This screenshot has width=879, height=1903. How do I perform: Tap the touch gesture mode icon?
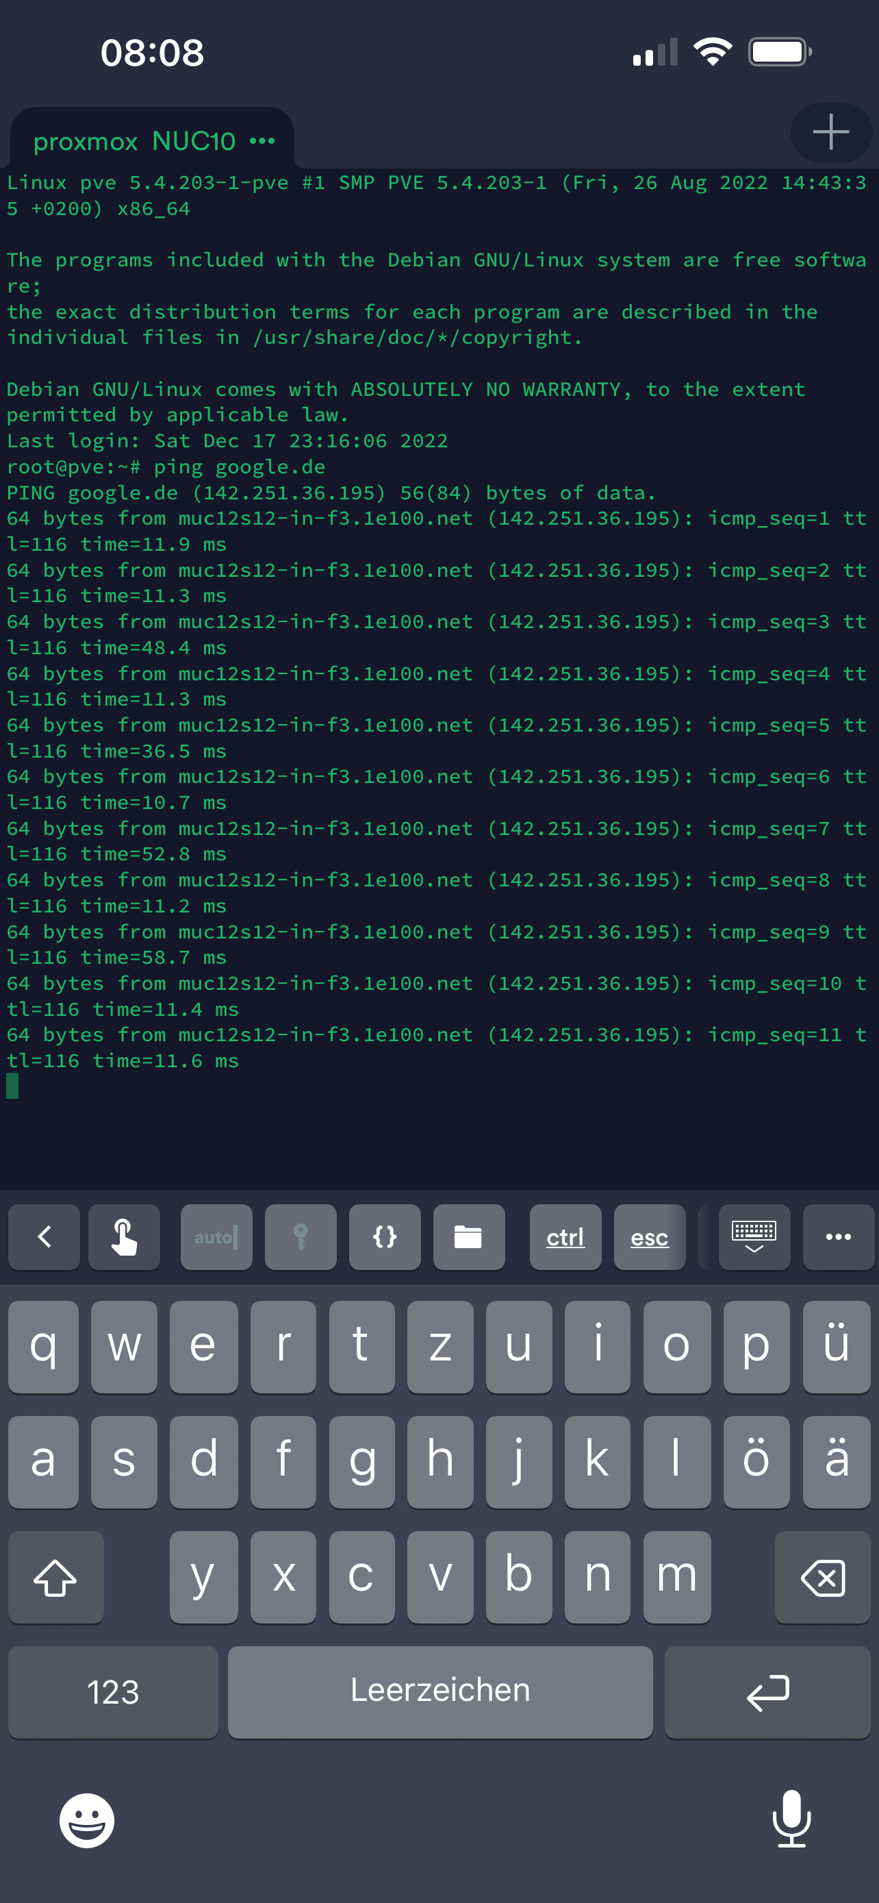click(124, 1236)
